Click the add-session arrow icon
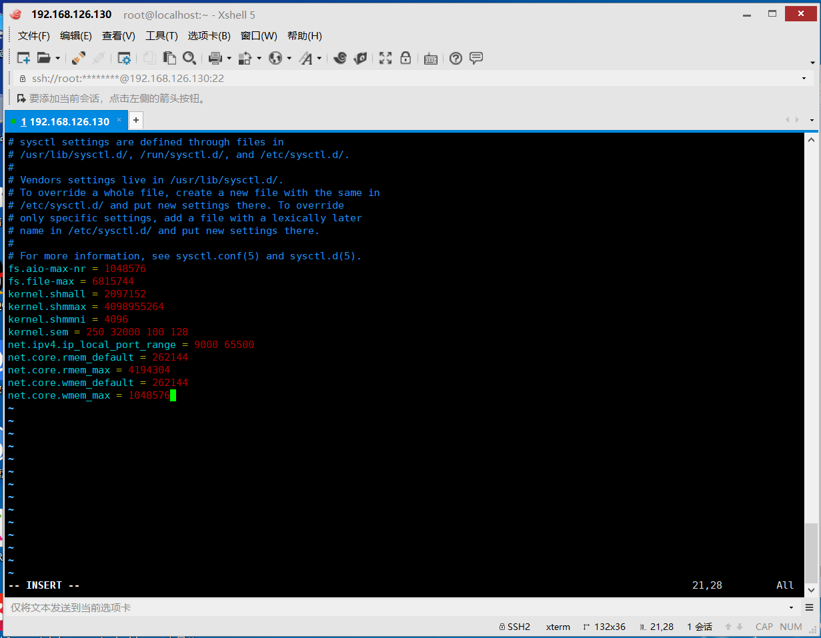 (x=21, y=99)
